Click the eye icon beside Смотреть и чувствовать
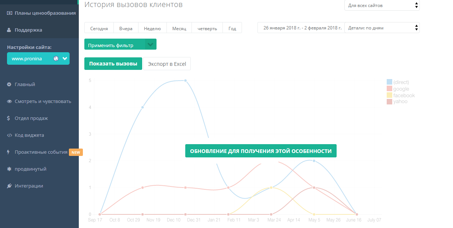This screenshot has width=453, height=228. coord(9,101)
